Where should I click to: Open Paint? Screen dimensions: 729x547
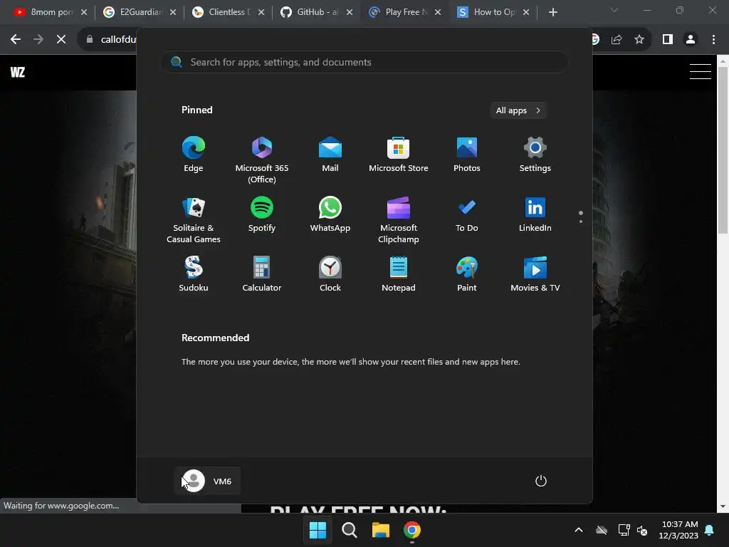[x=467, y=275]
